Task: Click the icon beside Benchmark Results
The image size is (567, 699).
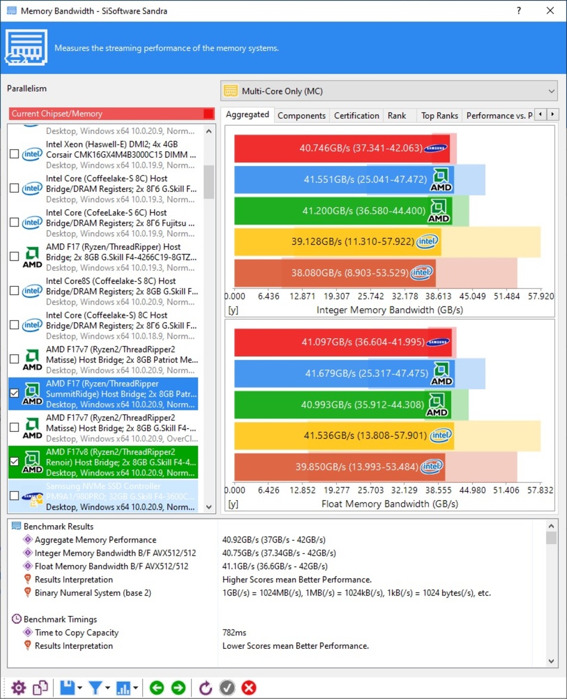Action: (x=17, y=526)
